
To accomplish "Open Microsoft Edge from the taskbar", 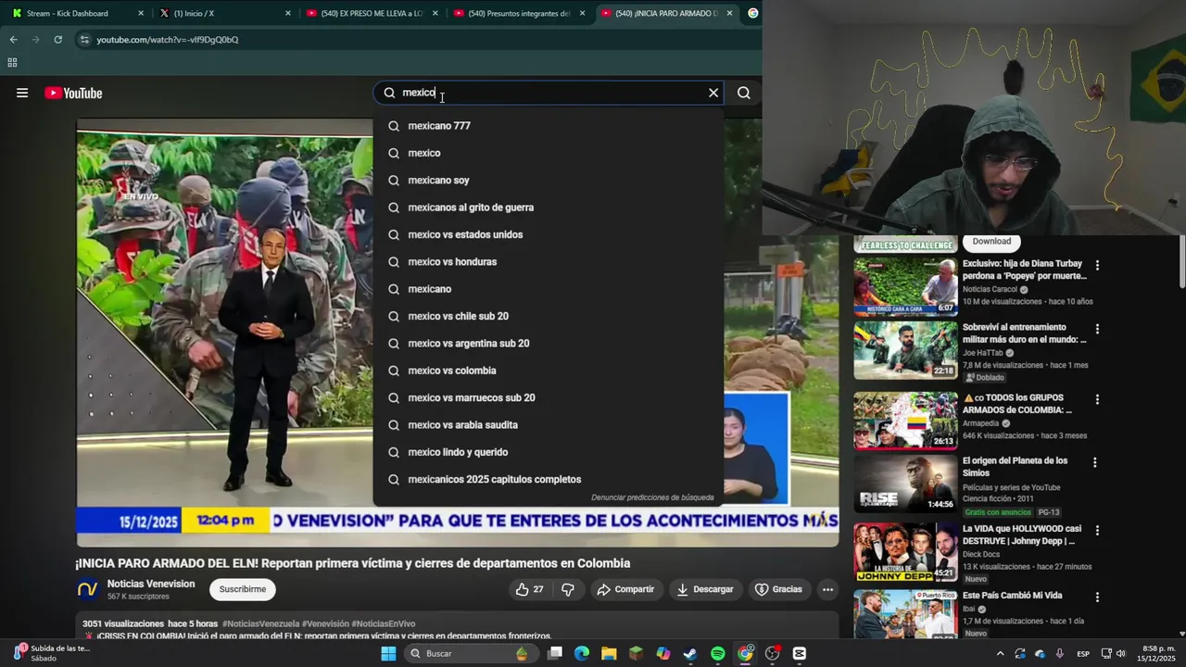I will 582,653.
